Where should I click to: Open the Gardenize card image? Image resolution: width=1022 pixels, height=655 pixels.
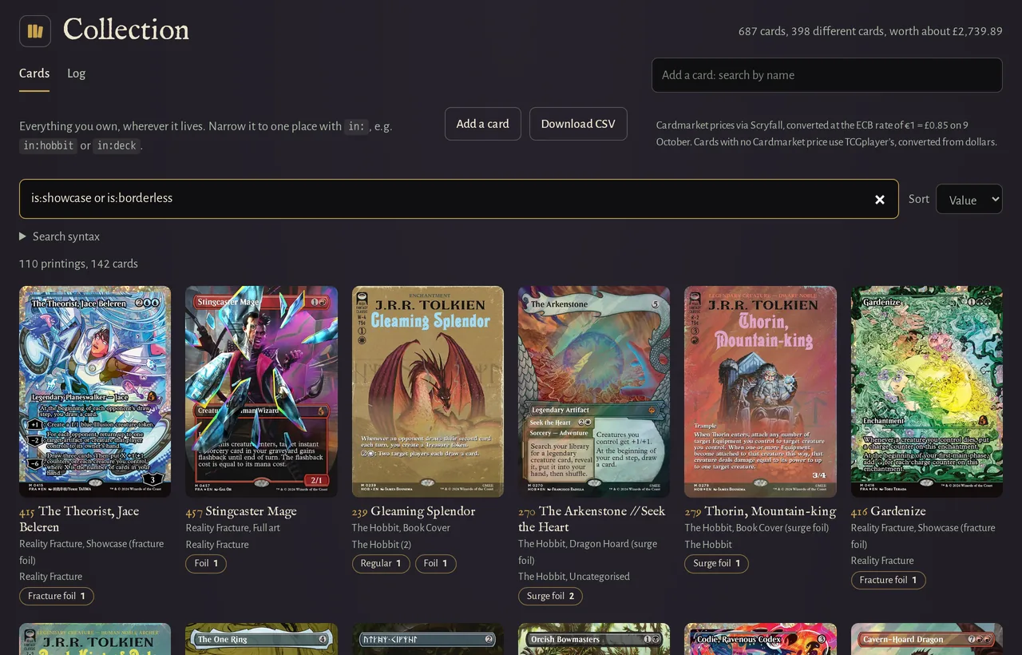[927, 391]
